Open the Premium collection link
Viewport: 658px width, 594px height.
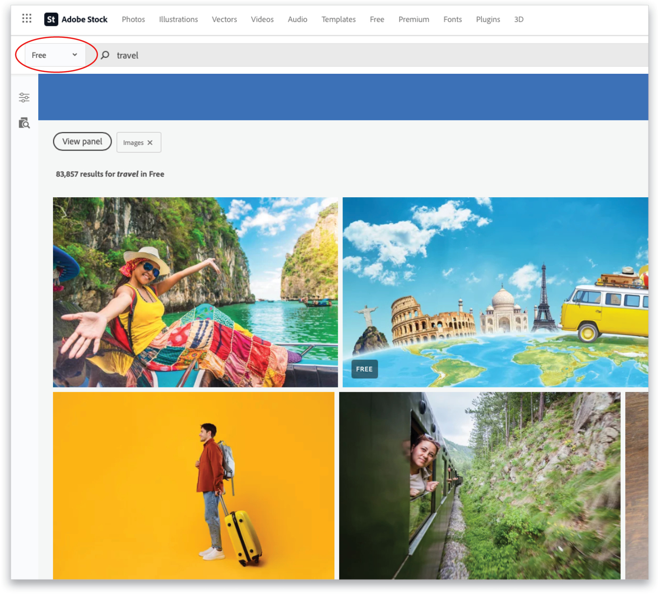(x=413, y=19)
